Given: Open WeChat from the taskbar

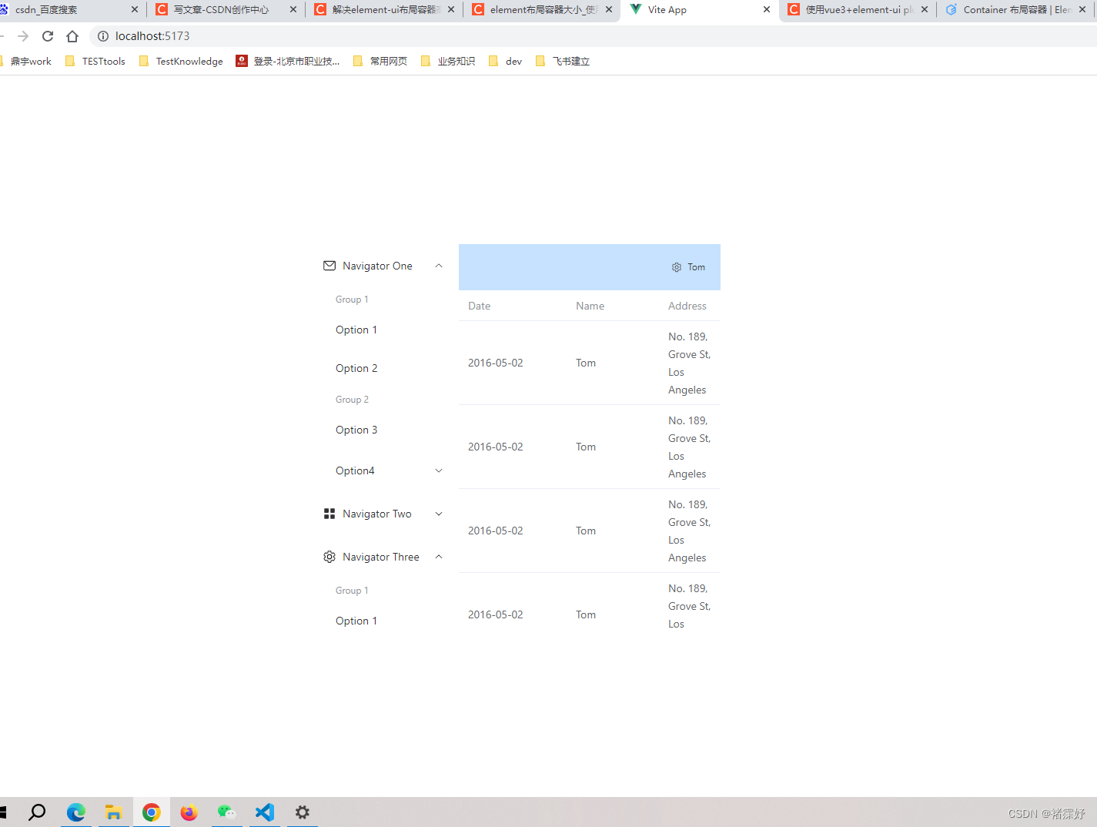Looking at the screenshot, I should point(227,812).
